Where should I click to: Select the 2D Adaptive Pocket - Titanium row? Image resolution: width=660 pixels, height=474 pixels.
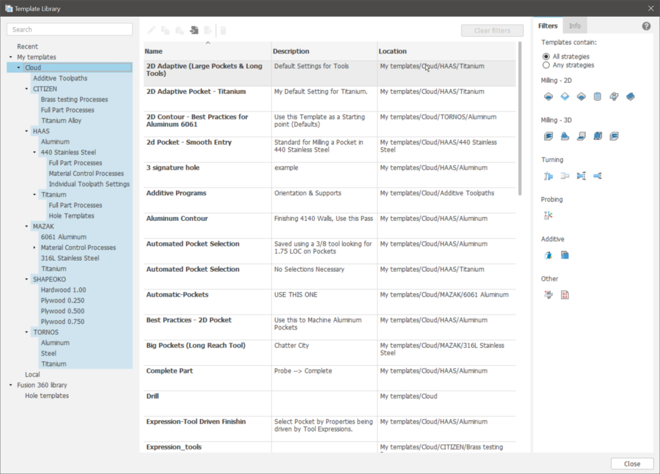(x=329, y=99)
